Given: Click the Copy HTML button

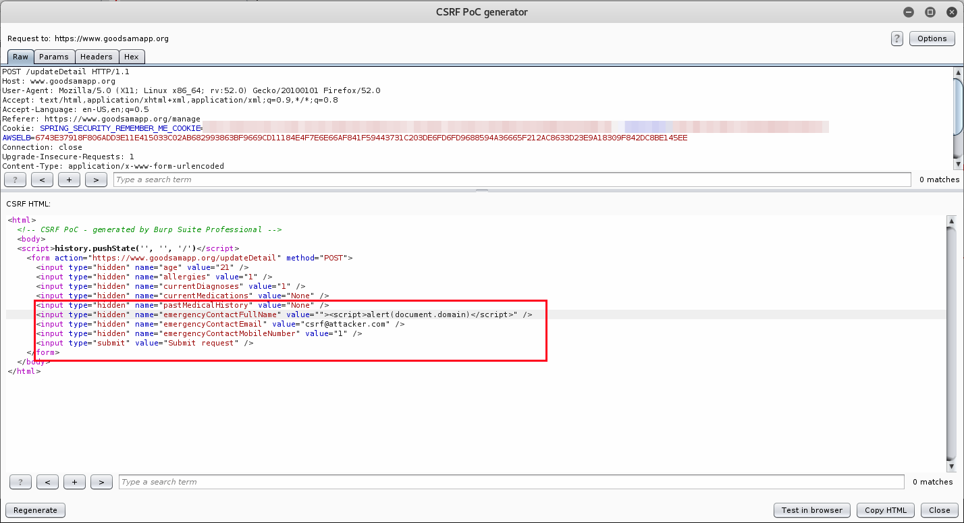Looking at the screenshot, I should tap(886, 510).
